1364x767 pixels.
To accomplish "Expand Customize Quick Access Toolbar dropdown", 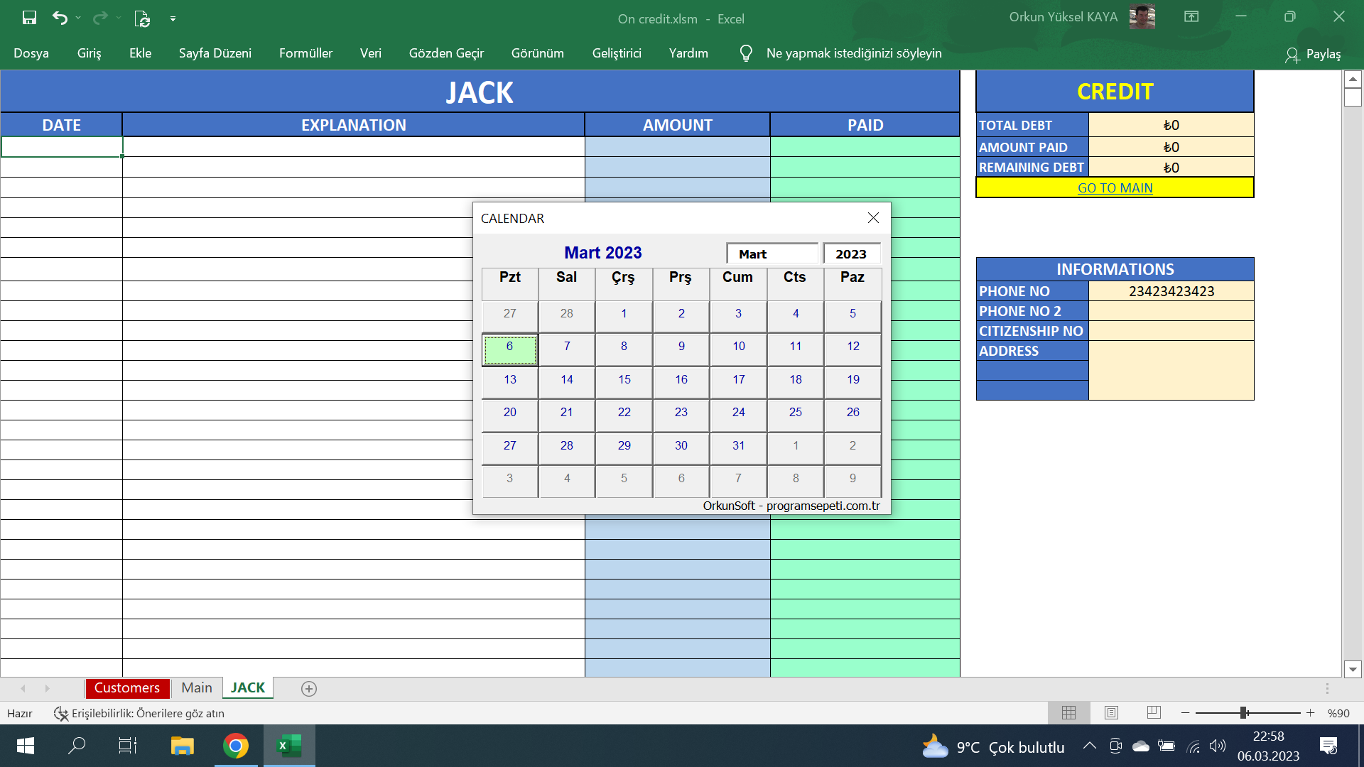I will pos(173,18).
